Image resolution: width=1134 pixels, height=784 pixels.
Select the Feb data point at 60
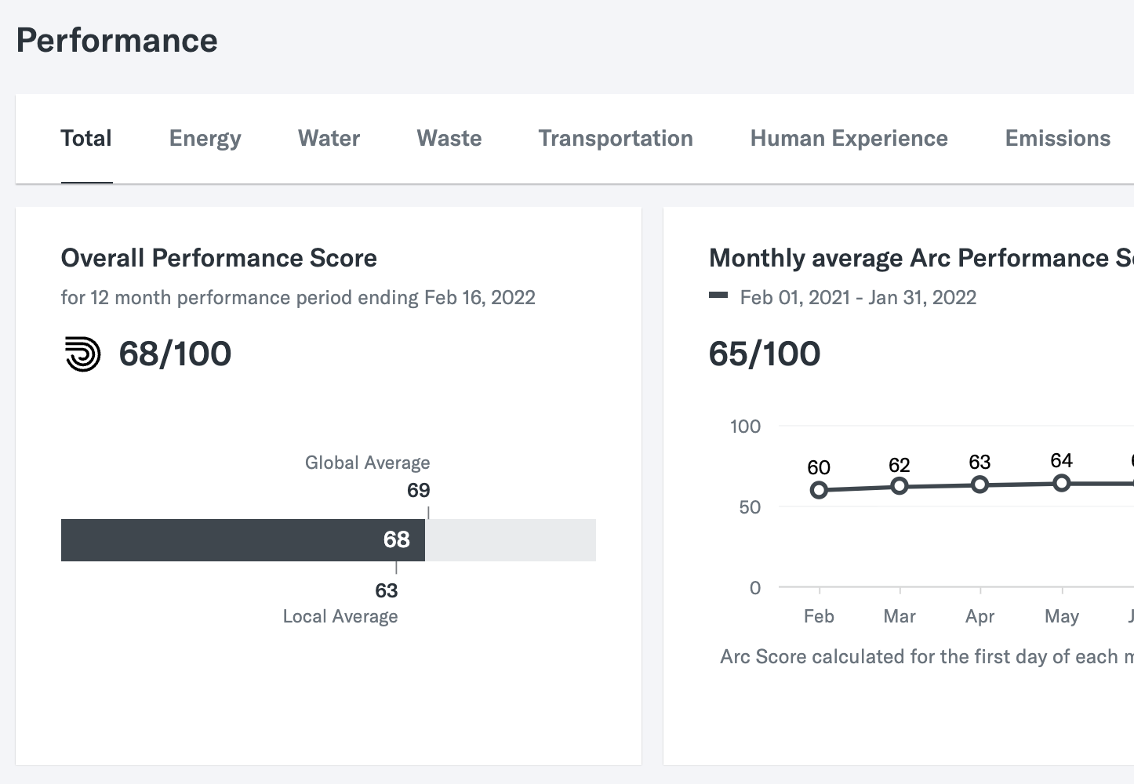pyautogui.click(x=819, y=490)
